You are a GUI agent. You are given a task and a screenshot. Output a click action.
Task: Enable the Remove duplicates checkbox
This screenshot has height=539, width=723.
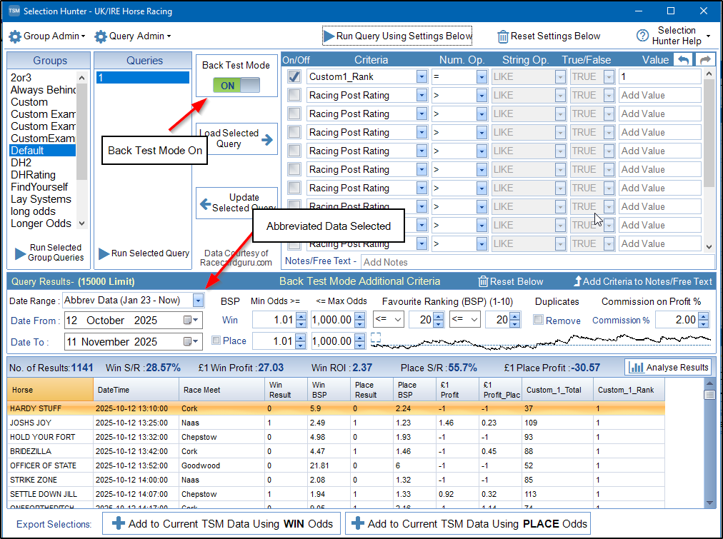539,321
